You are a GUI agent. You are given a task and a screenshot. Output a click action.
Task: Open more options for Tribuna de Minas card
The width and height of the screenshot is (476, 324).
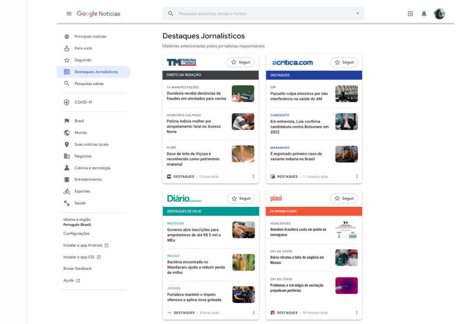[253, 176]
